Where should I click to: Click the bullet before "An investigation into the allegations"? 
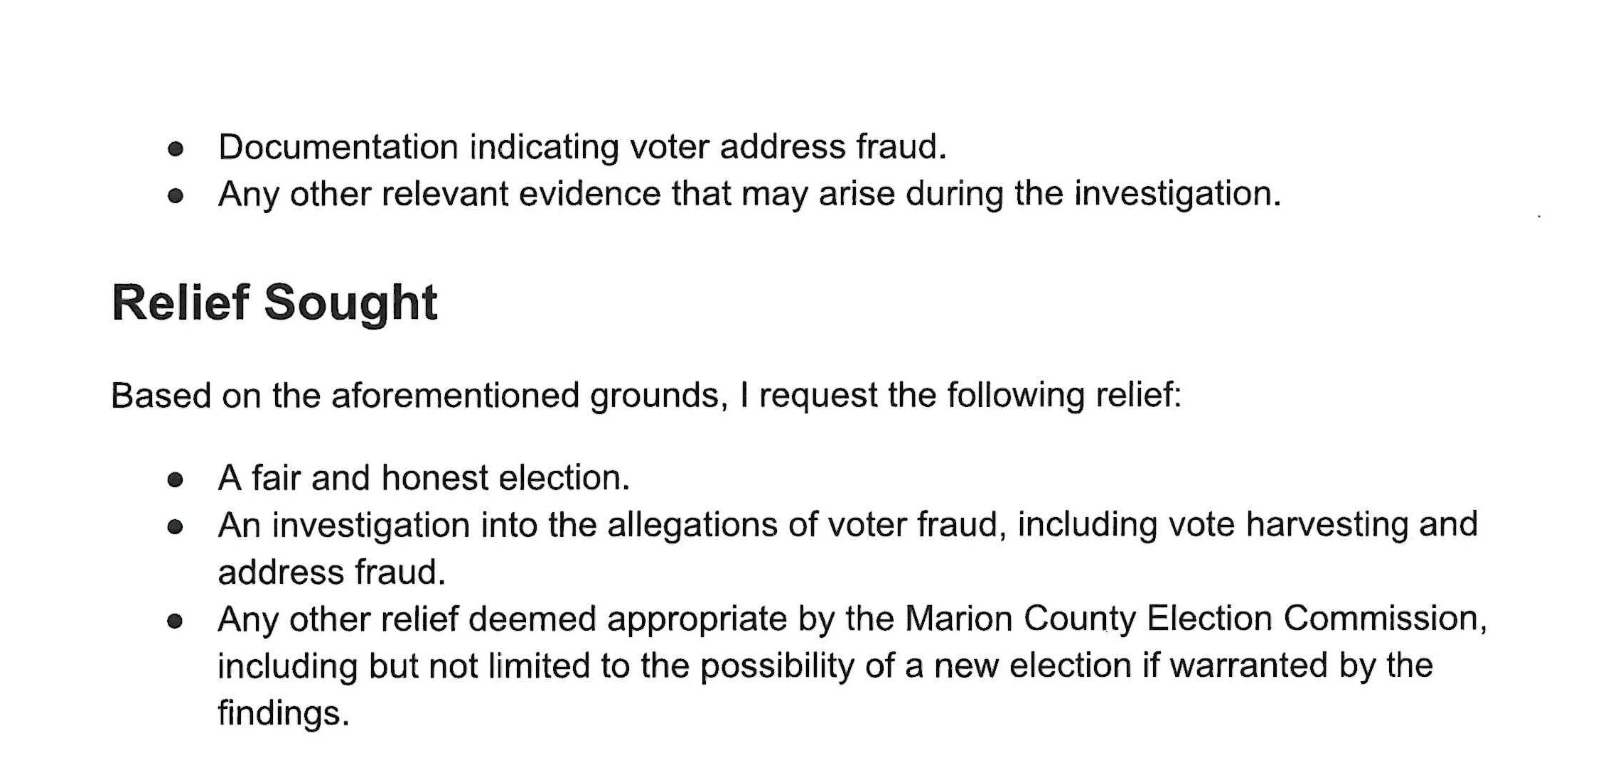pyautogui.click(x=176, y=528)
